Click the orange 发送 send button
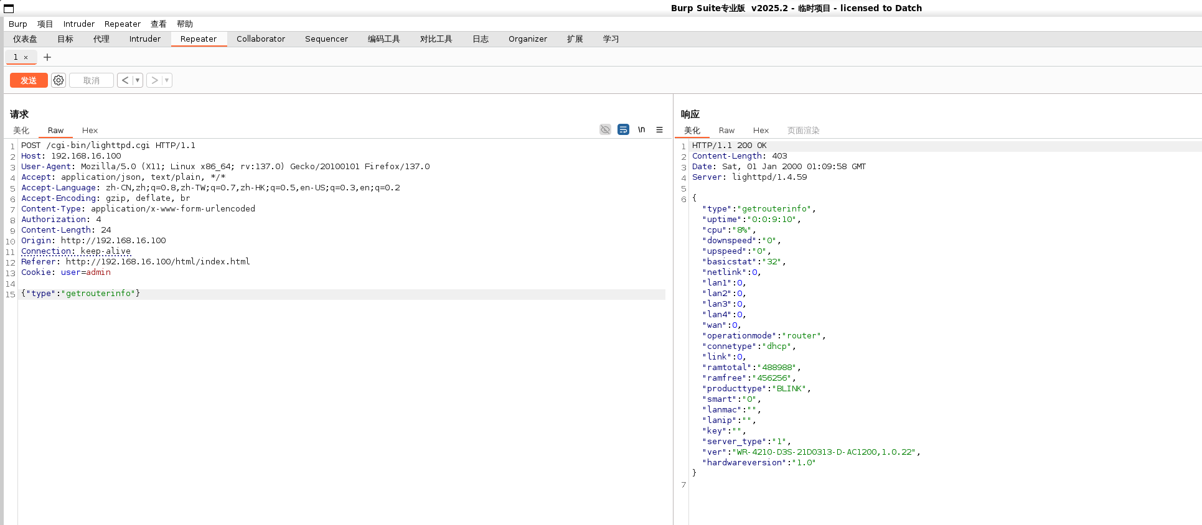 [x=29, y=80]
